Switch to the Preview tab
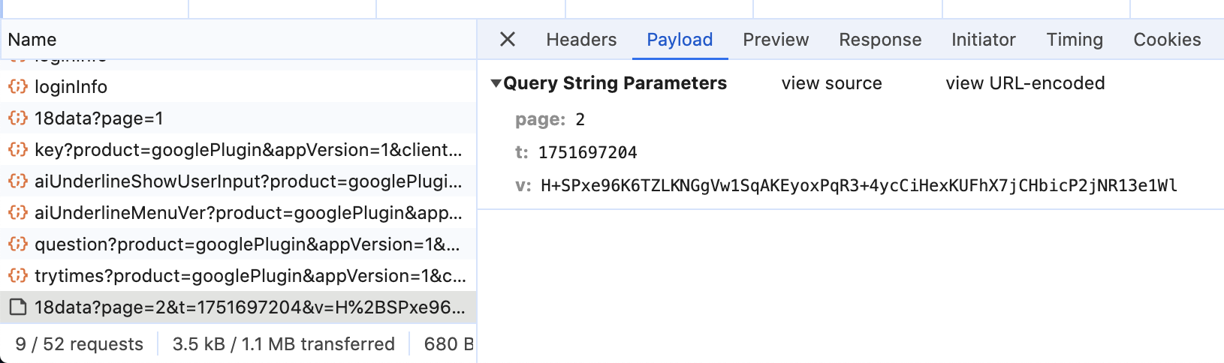 tap(776, 40)
